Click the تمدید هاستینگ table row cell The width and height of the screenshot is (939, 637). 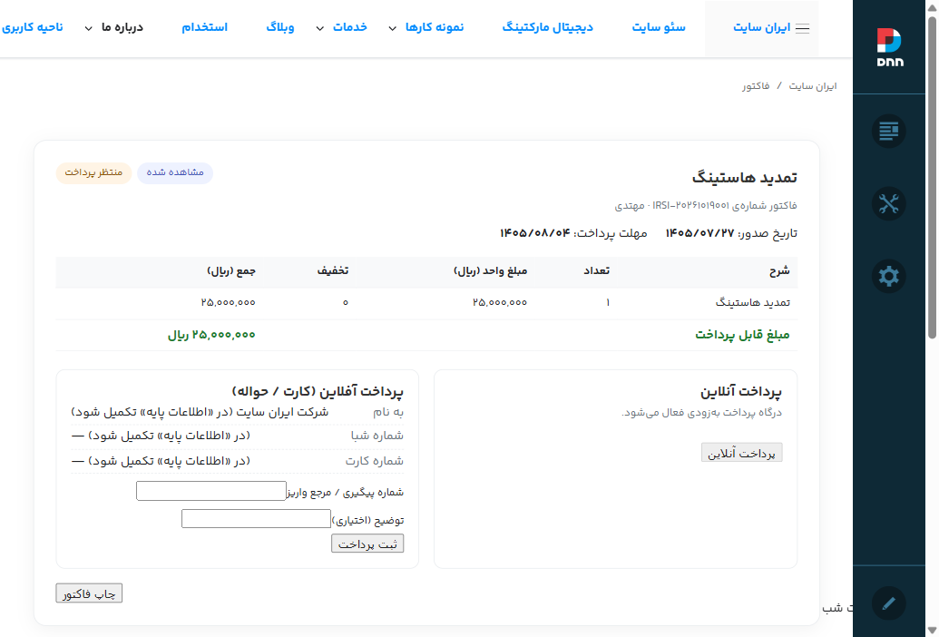click(x=753, y=303)
